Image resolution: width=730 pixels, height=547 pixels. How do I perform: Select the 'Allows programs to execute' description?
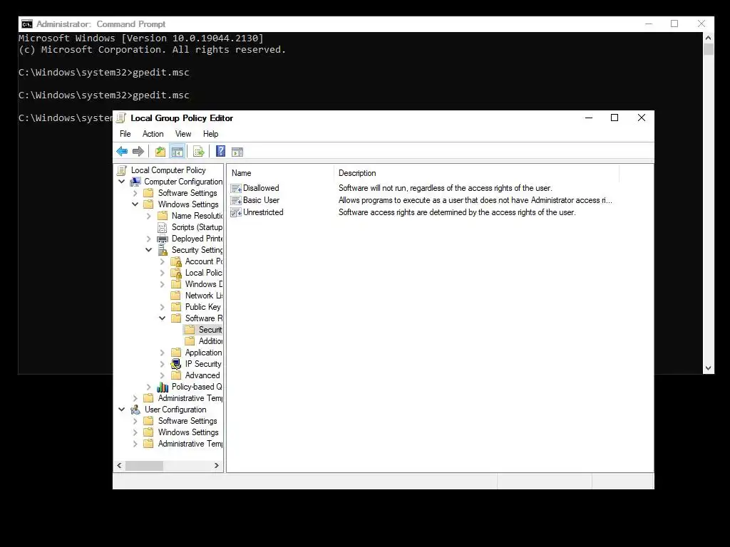475,200
